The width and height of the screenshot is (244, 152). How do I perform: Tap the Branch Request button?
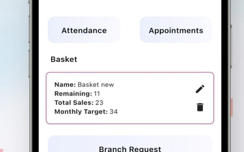[x=130, y=144]
